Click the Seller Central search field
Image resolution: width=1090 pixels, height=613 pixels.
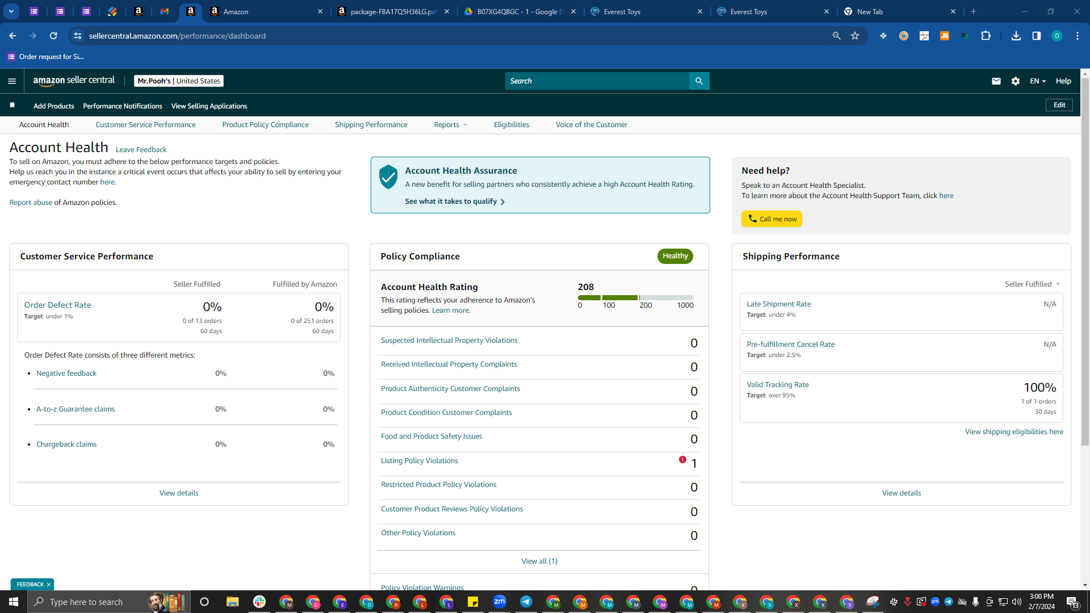(597, 81)
